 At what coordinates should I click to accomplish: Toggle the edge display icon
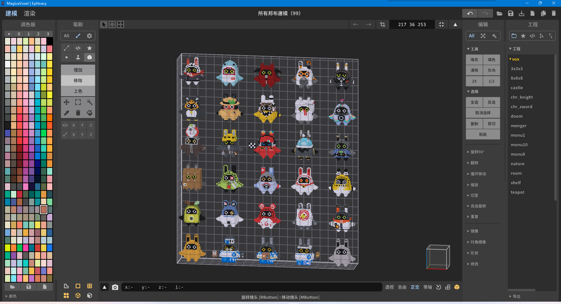[66, 286]
